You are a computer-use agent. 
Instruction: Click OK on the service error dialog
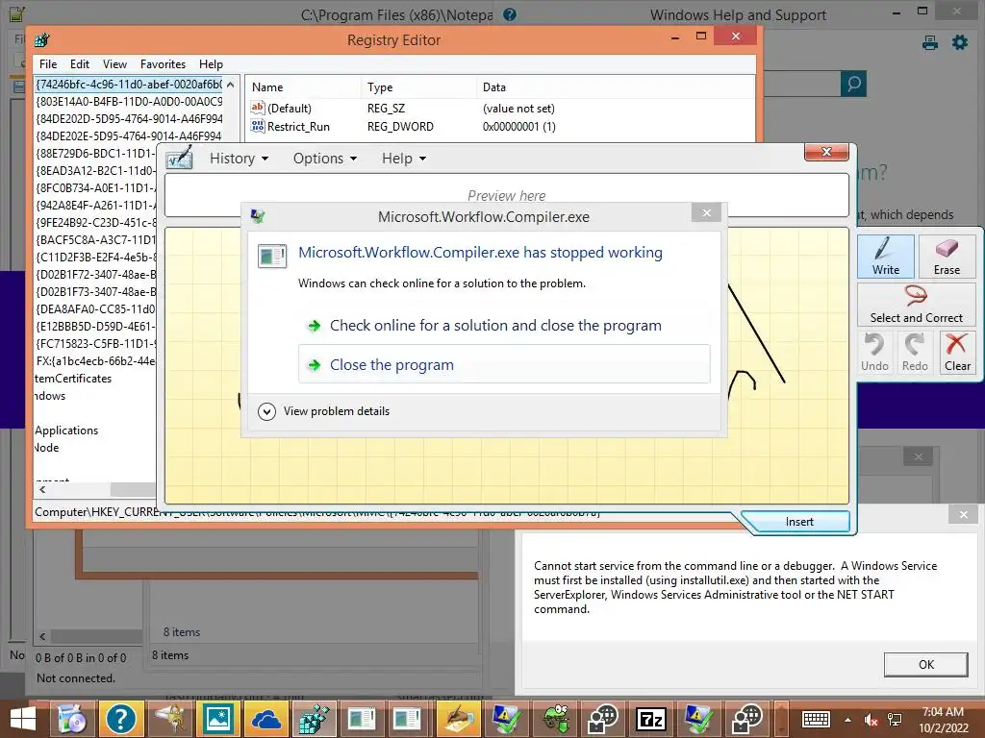(x=926, y=664)
